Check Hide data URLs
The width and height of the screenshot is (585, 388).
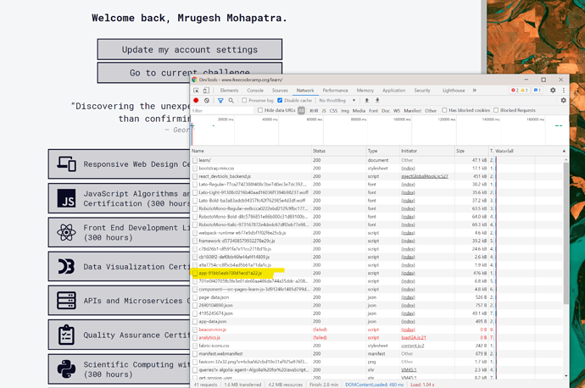[x=260, y=110]
